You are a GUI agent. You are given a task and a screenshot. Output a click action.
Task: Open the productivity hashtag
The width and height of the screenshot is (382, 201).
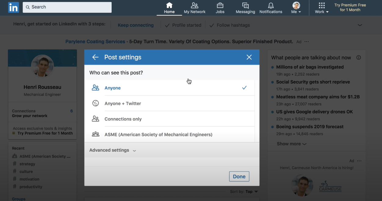pyautogui.click(x=31, y=187)
